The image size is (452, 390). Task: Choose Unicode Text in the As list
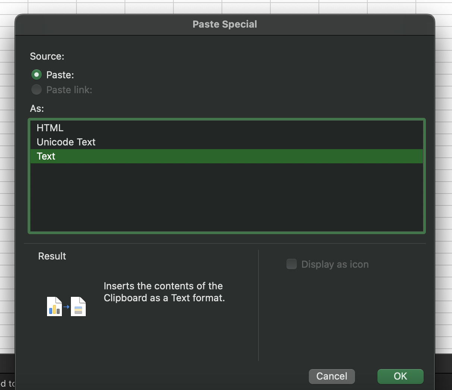pos(66,142)
